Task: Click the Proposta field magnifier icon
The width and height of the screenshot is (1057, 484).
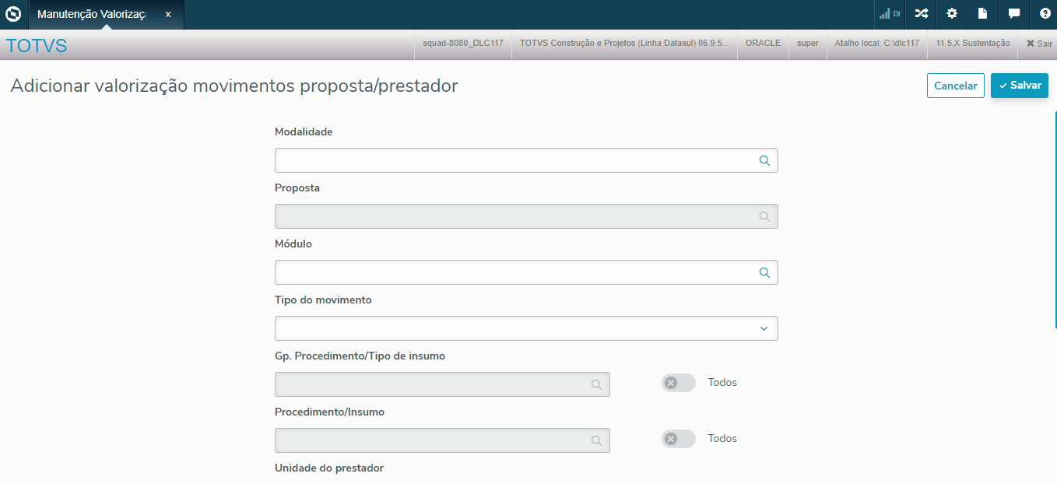Action: (764, 216)
